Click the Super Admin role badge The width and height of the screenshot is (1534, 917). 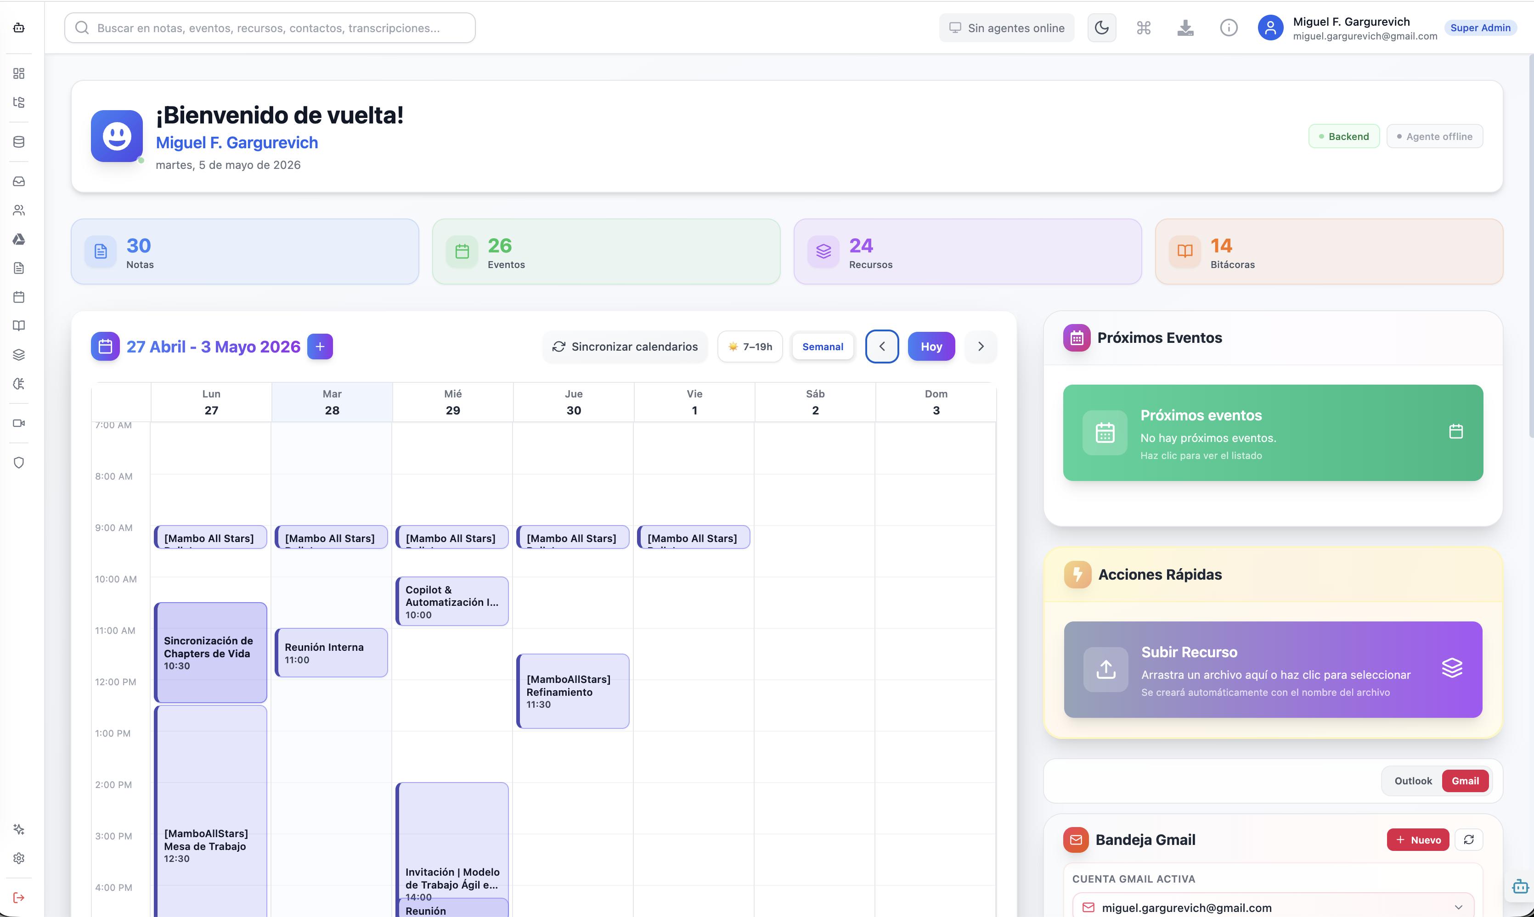tap(1480, 28)
